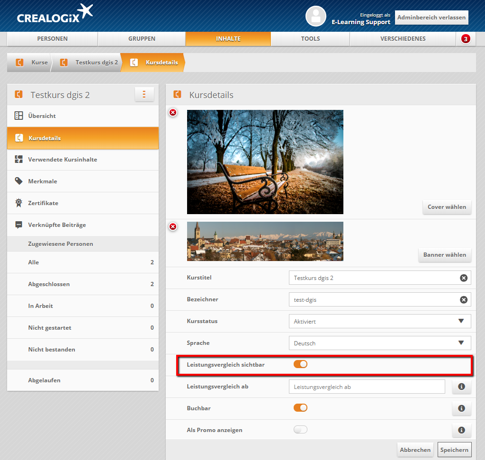Image resolution: width=485 pixels, height=460 pixels.
Task: Open the user profile avatar
Action: 315,16
